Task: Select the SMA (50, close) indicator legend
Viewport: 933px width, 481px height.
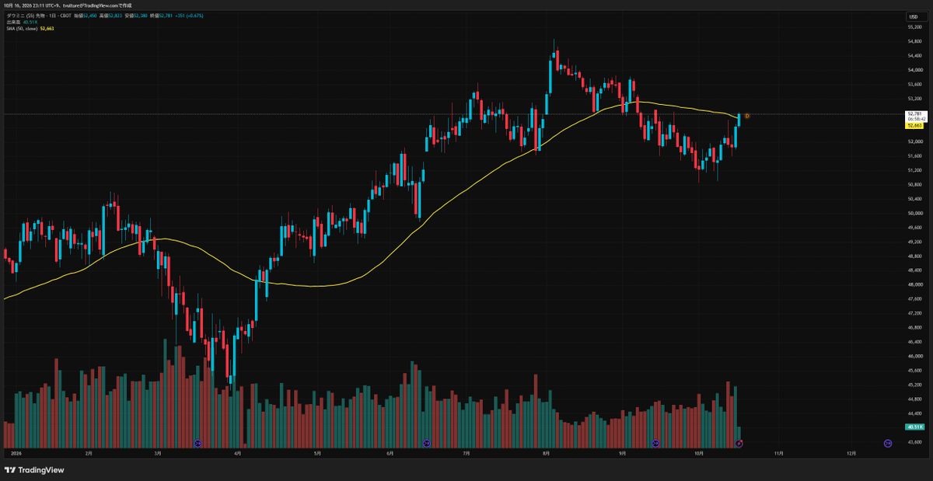Action: [x=31, y=29]
